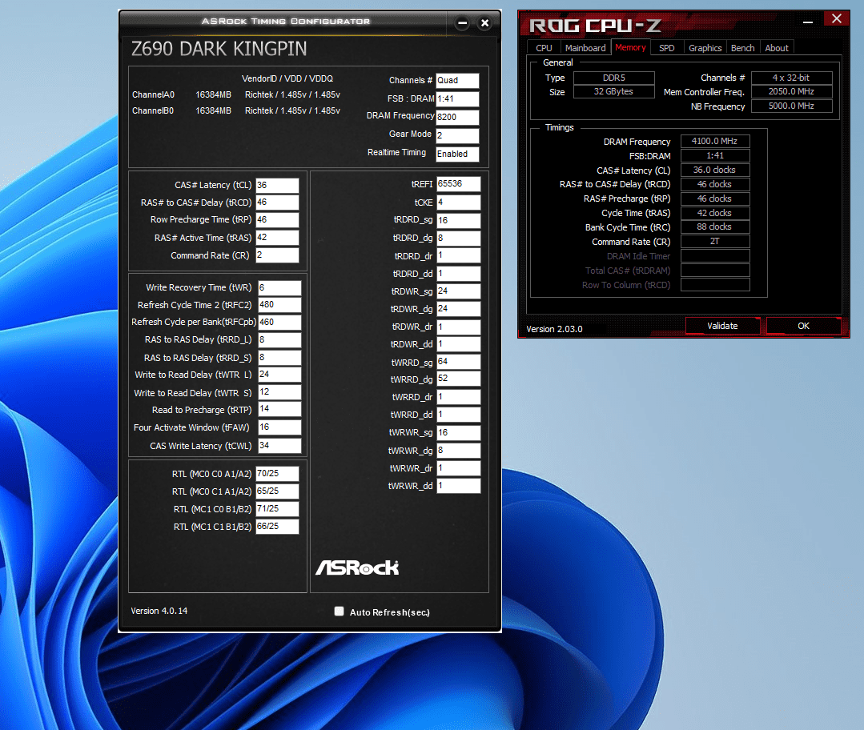Click the tRRD_L field
Viewport: 864px width, 730px height.
279,340
